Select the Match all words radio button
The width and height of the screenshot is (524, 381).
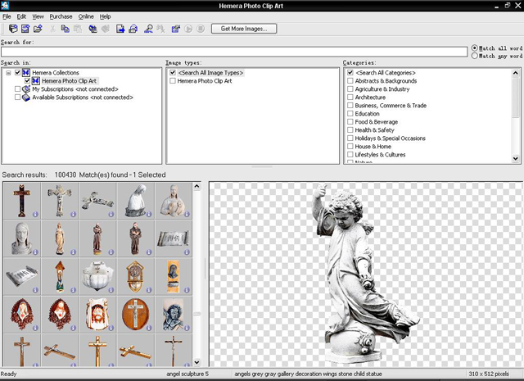click(x=475, y=48)
